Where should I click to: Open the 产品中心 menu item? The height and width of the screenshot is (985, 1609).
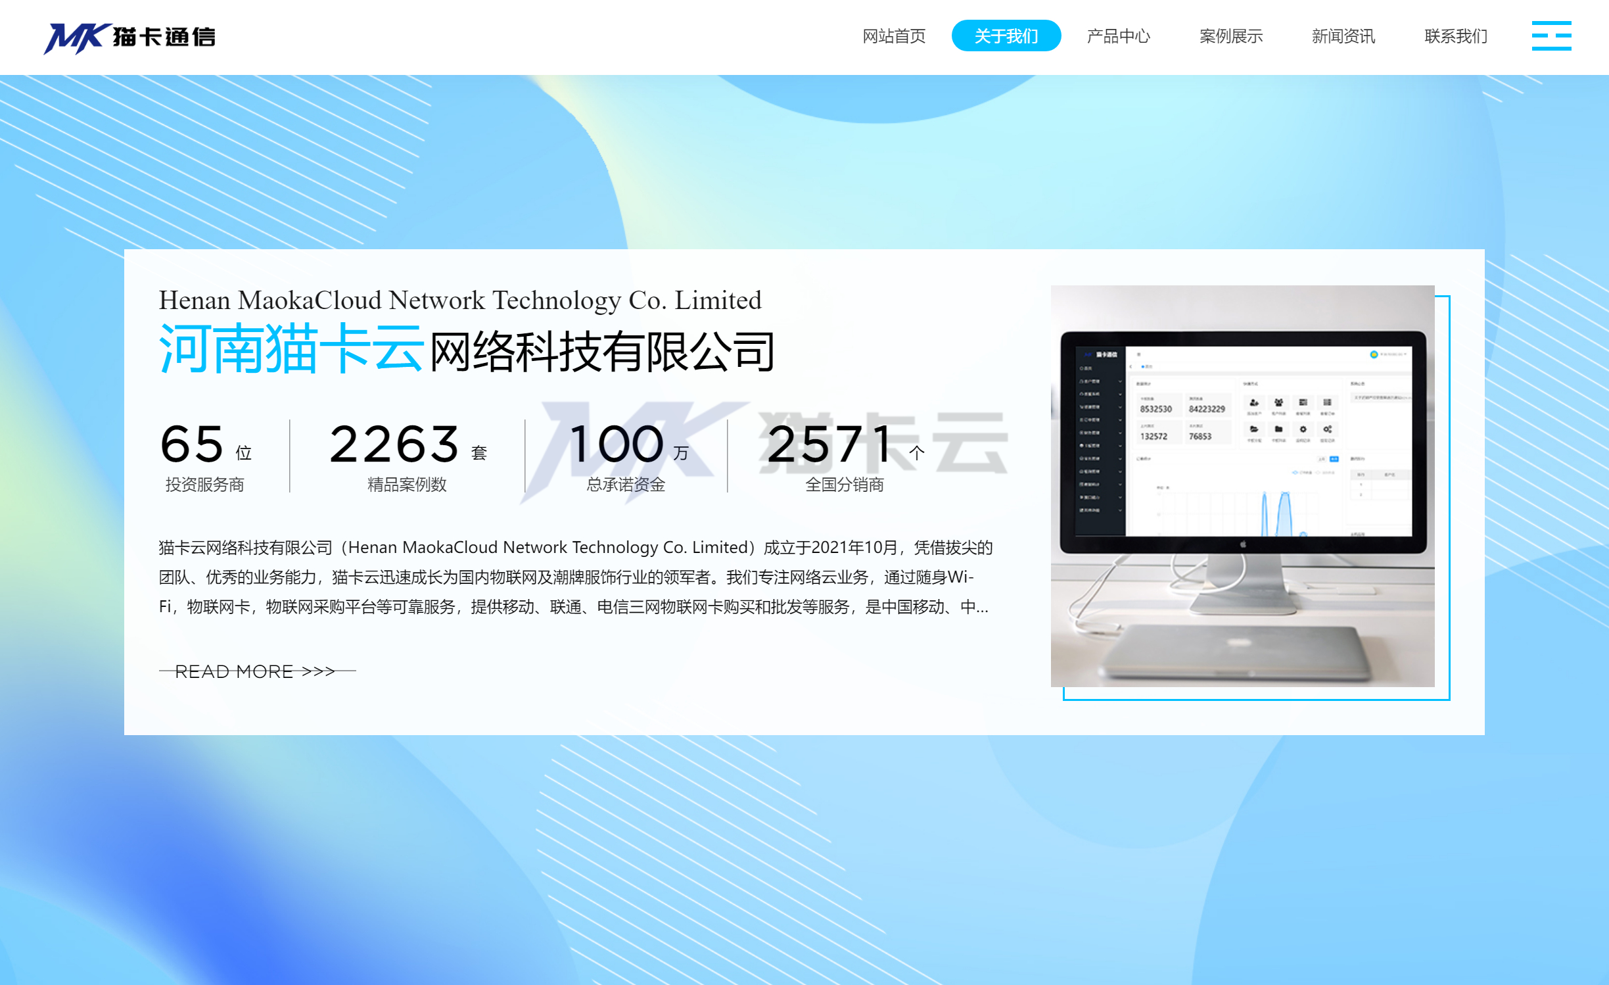point(1119,36)
